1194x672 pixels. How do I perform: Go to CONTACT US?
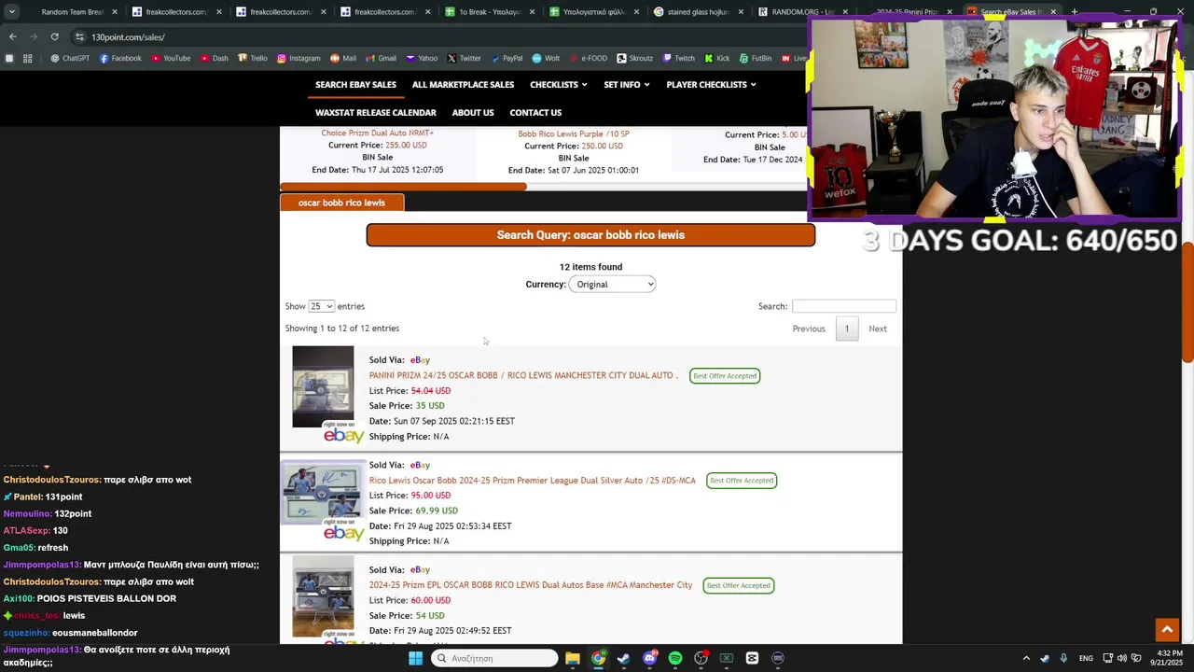point(535,112)
